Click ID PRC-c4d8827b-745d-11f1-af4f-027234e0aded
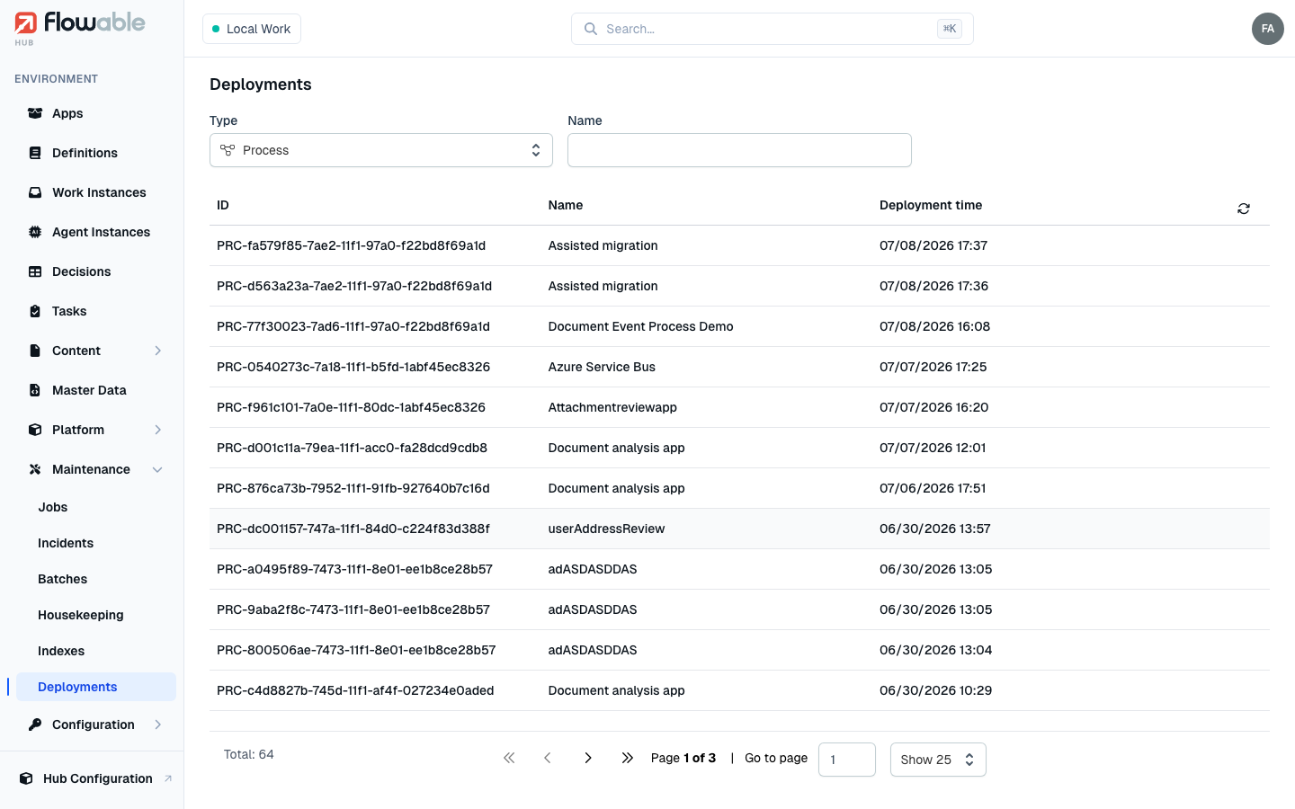 tap(355, 690)
